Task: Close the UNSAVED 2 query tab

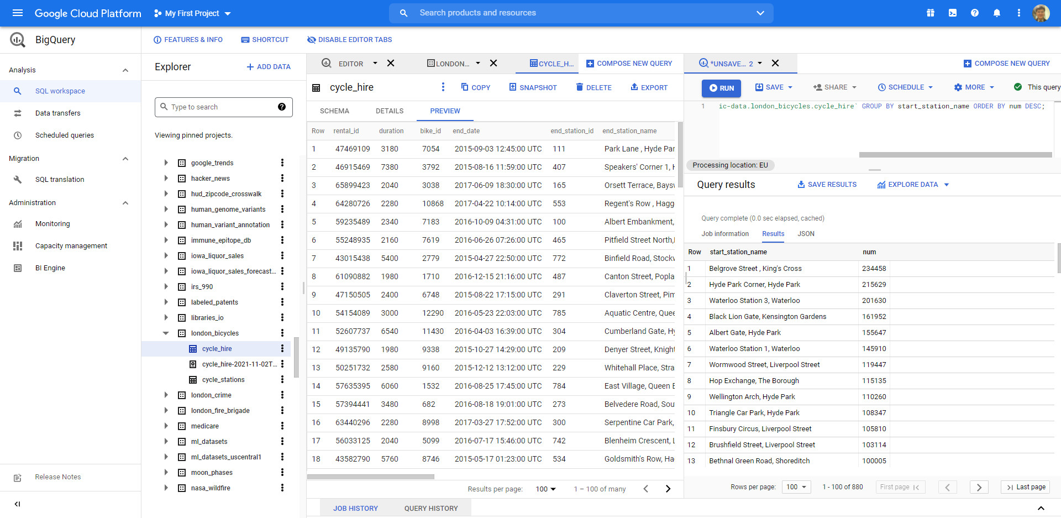Action: [x=775, y=63]
